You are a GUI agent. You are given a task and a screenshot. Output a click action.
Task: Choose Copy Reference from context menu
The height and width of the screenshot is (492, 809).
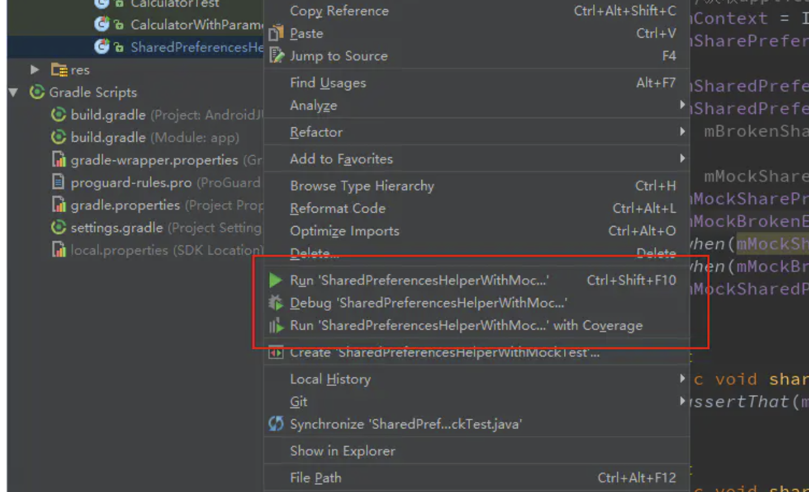pos(477,11)
